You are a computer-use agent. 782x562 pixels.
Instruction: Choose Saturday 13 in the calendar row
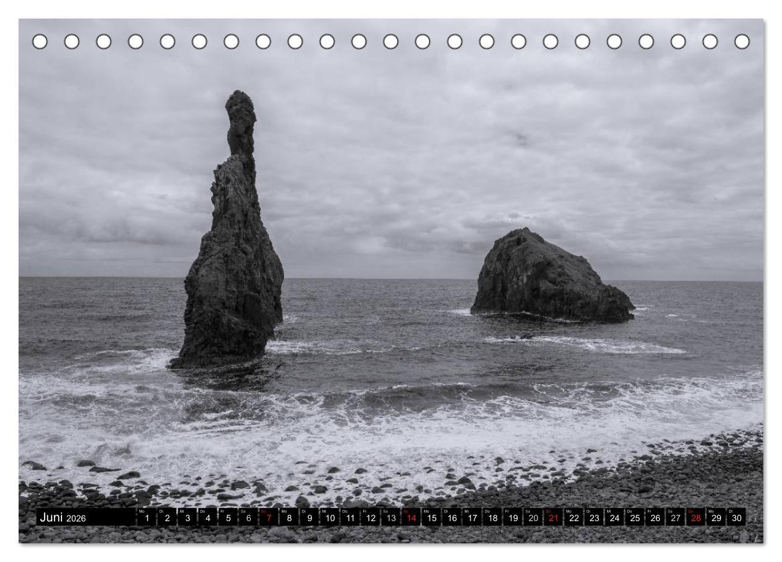click(390, 517)
